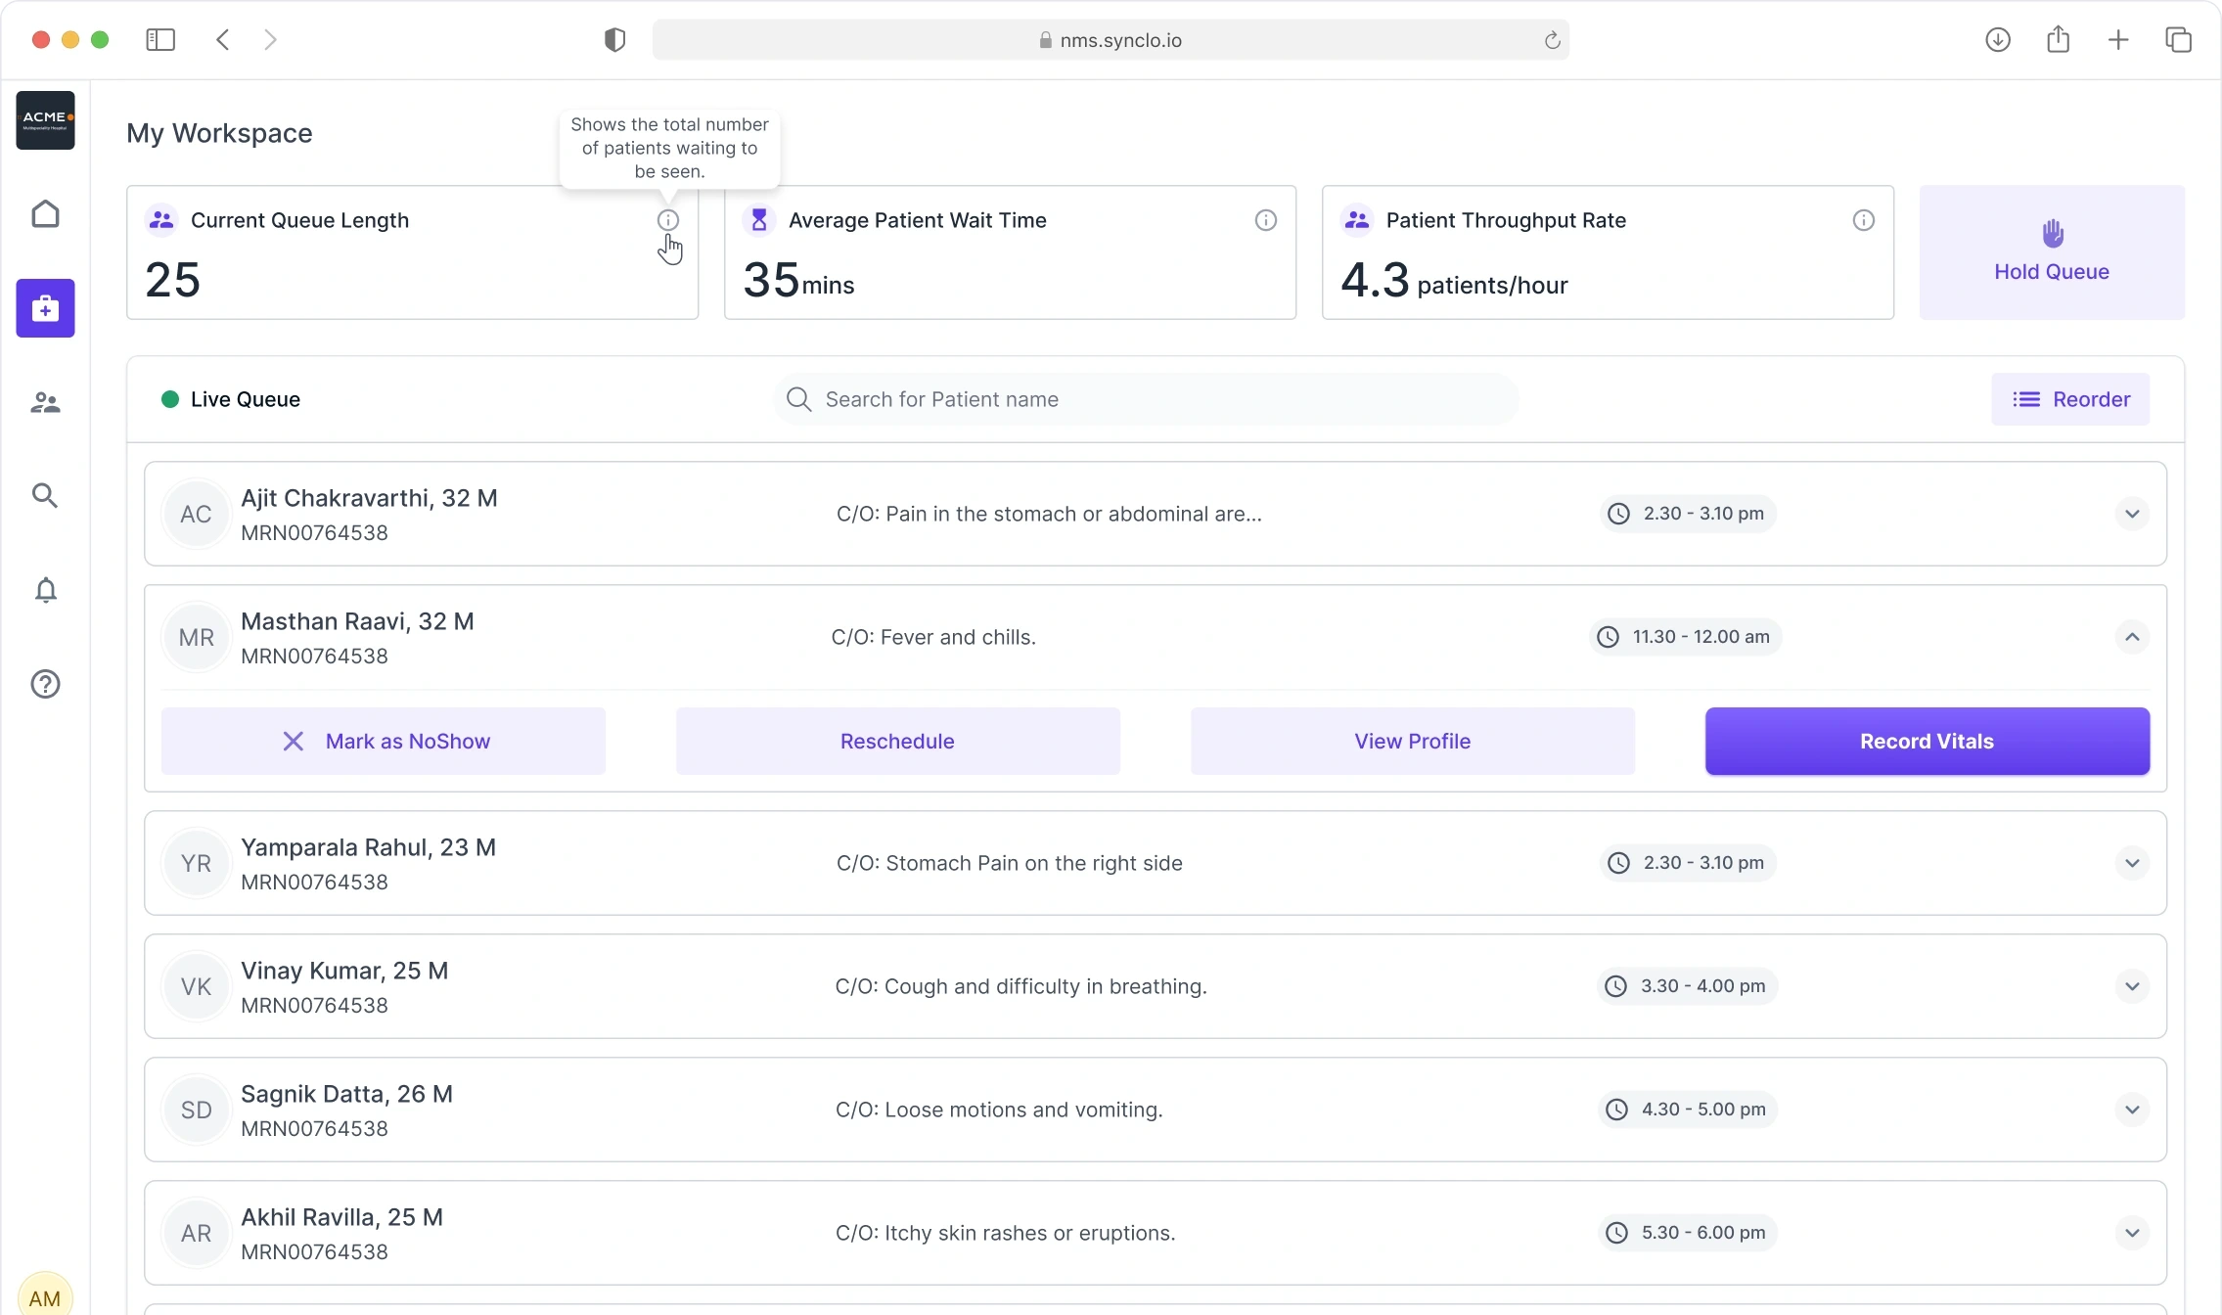2222x1315 pixels.
Task: Open View Profile for Masthan Raavi
Action: coord(1413,742)
